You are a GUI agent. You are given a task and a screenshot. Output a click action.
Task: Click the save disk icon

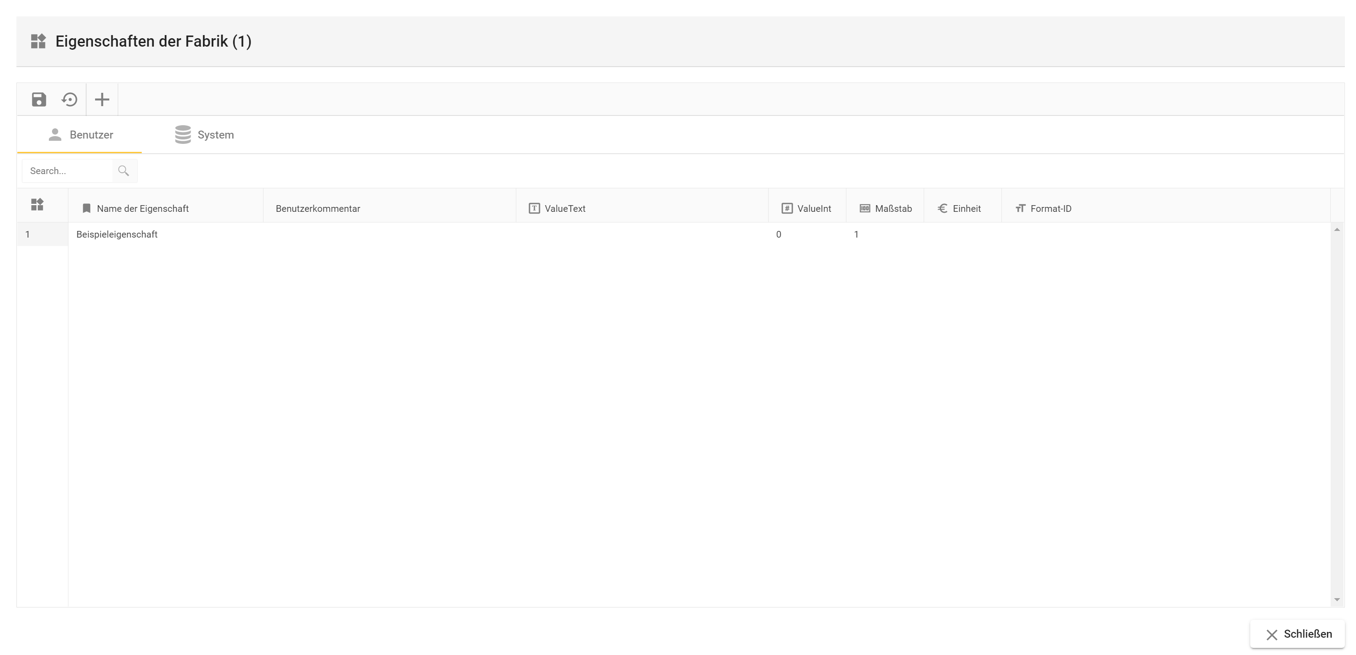39,99
